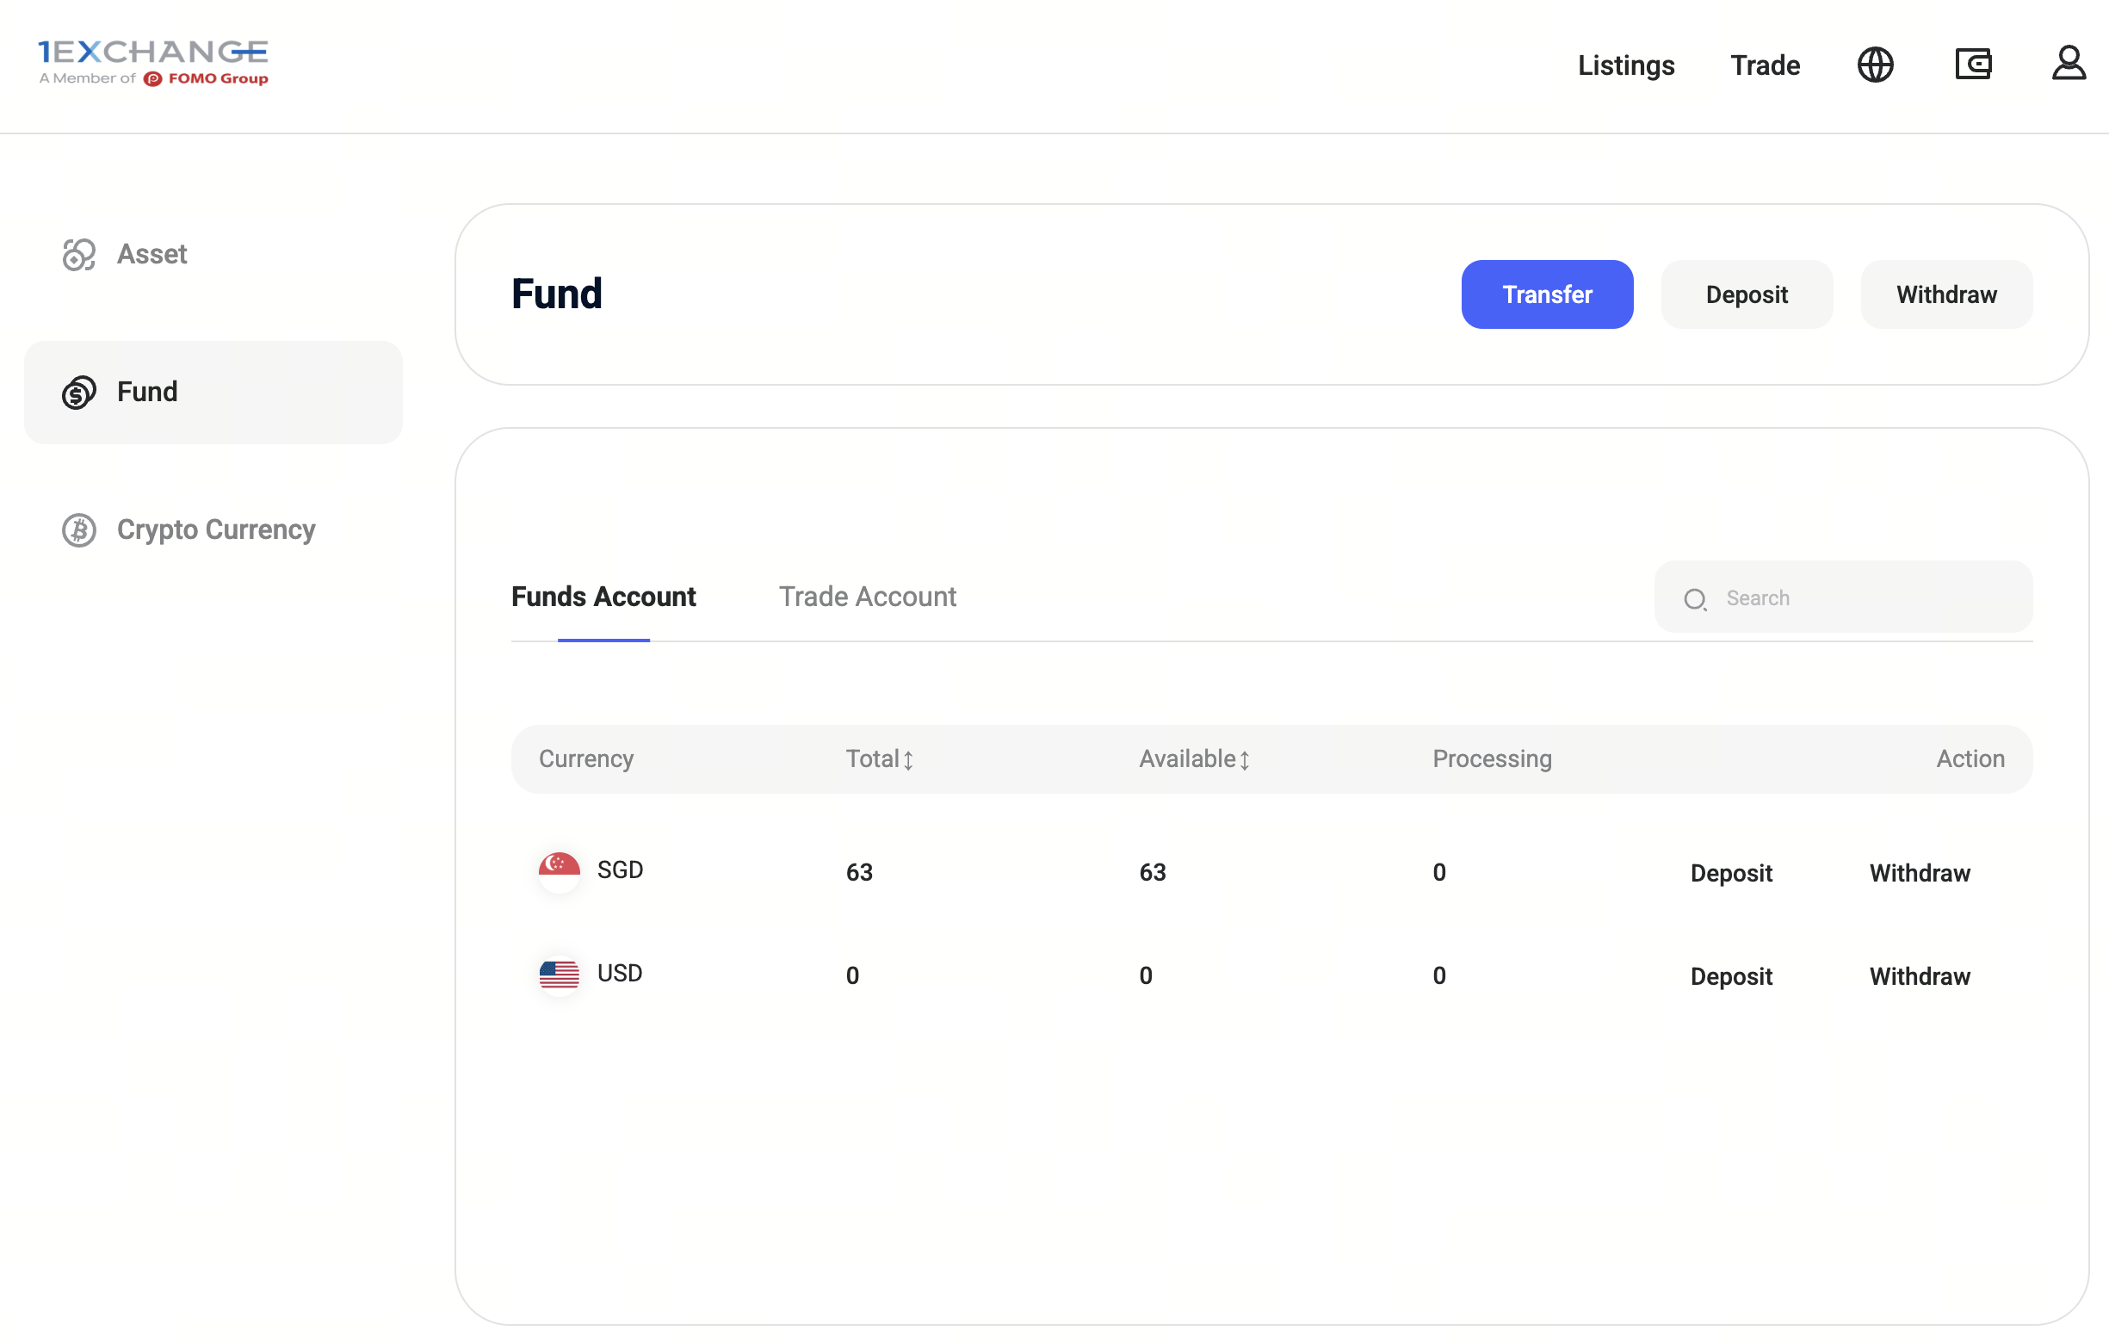The width and height of the screenshot is (2109, 1343).
Task: Open the wallet icon in header
Action: 1972,64
